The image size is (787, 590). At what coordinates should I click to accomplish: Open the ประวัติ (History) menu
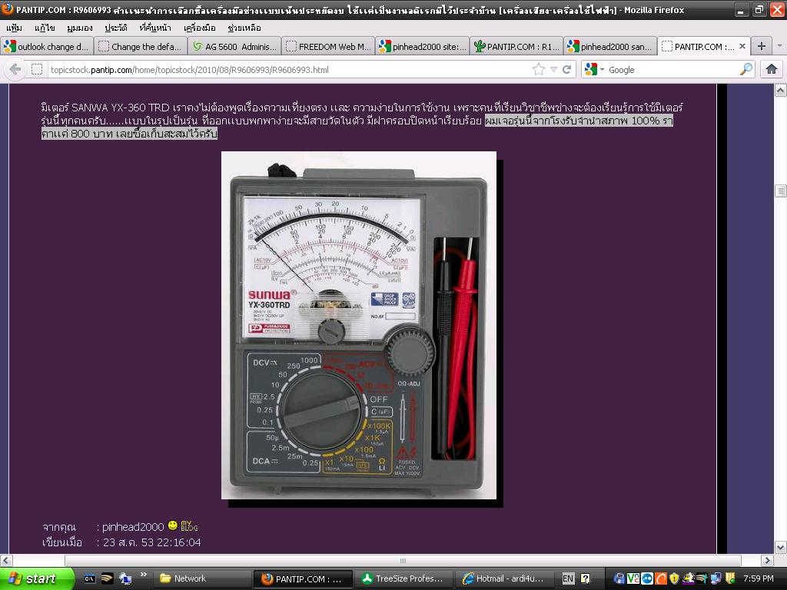click(x=116, y=28)
